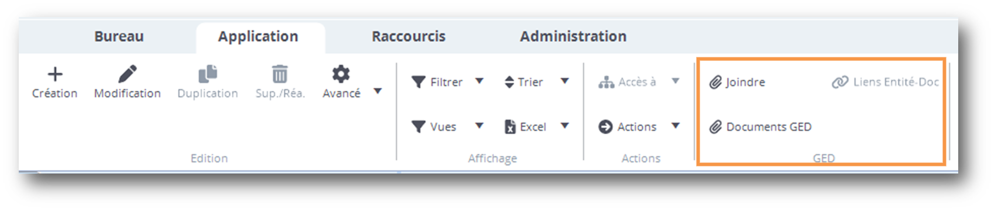994x211 pixels.
Task: Expand the Filtrer dropdown arrow
Action: click(479, 81)
